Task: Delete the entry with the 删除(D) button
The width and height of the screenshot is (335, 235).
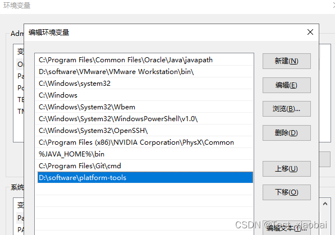Action: (x=287, y=133)
